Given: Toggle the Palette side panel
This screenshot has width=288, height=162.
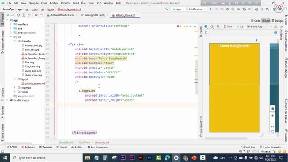Looking at the screenshot, I should tap(201, 31).
